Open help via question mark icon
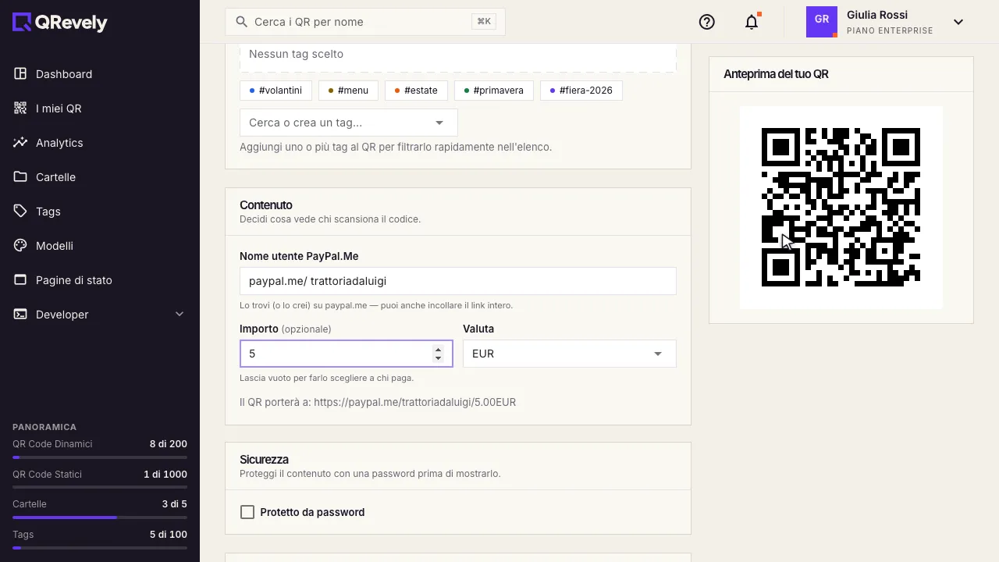 [707, 22]
